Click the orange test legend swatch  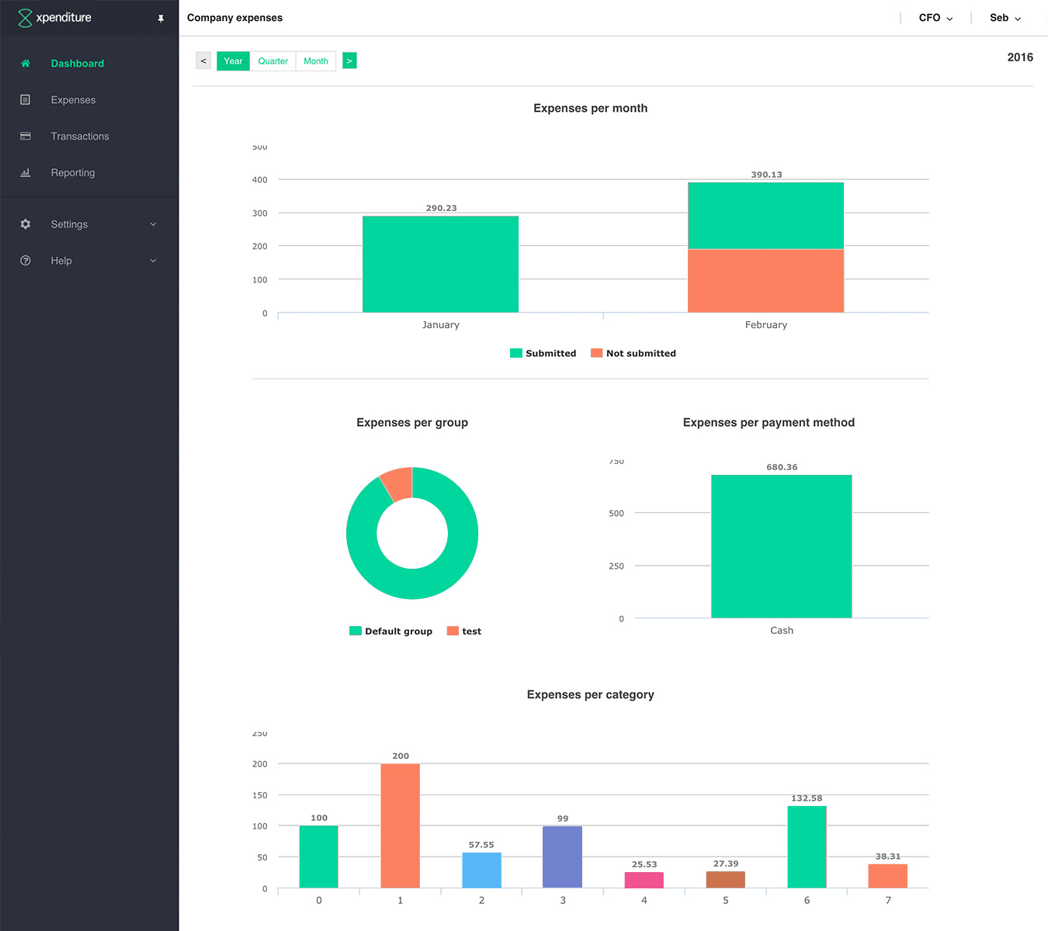pyautogui.click(x=453, y=631)
